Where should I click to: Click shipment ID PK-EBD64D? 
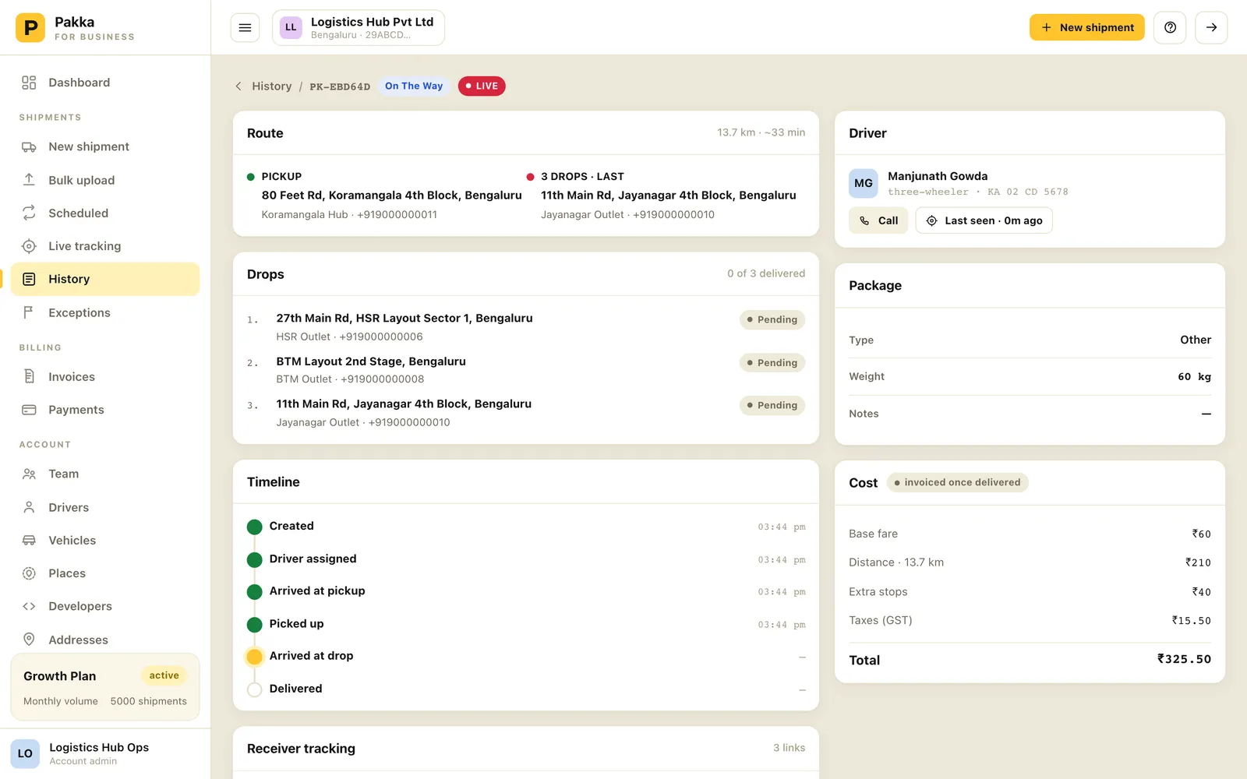pos(340,86)
